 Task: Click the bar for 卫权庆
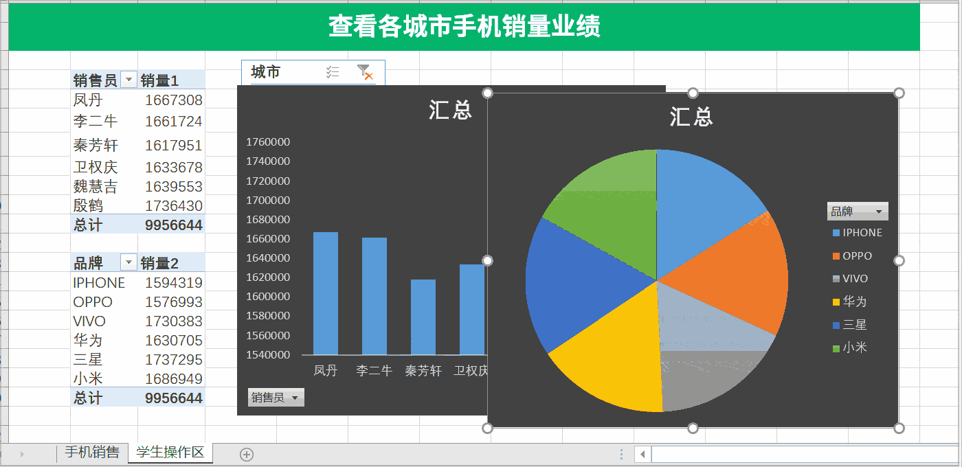click(472, 310)
